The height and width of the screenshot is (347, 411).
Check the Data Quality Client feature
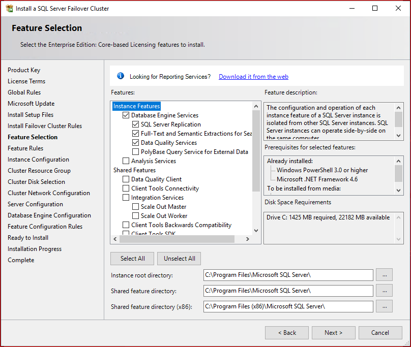point(126,179)
